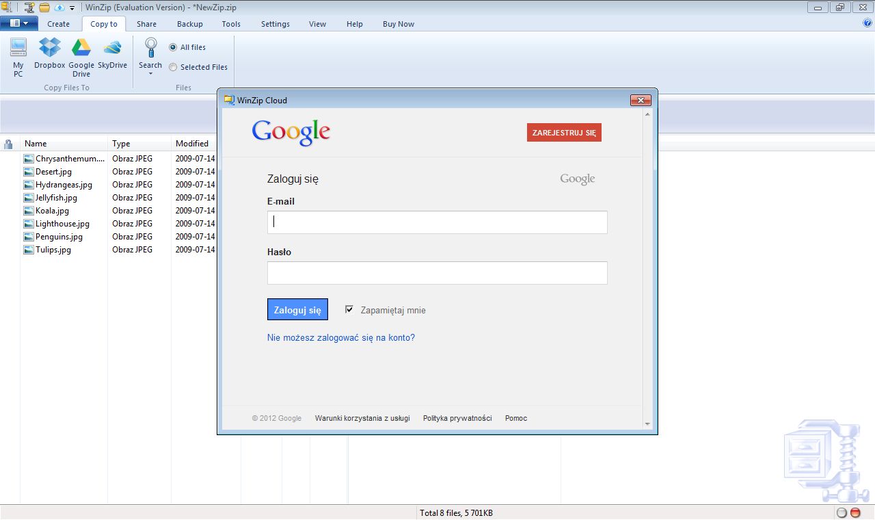The image size is (875, 520).
Task: Click the image icon of Desert.jpg
Action: point(28,172)
